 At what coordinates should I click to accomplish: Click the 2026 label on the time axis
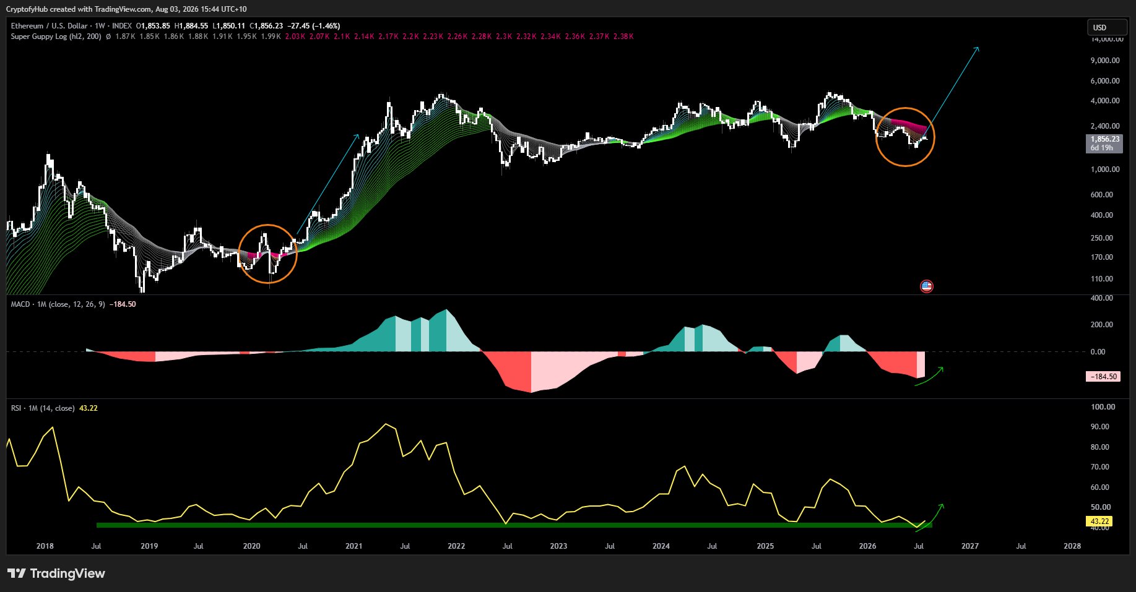pos(868,546)
